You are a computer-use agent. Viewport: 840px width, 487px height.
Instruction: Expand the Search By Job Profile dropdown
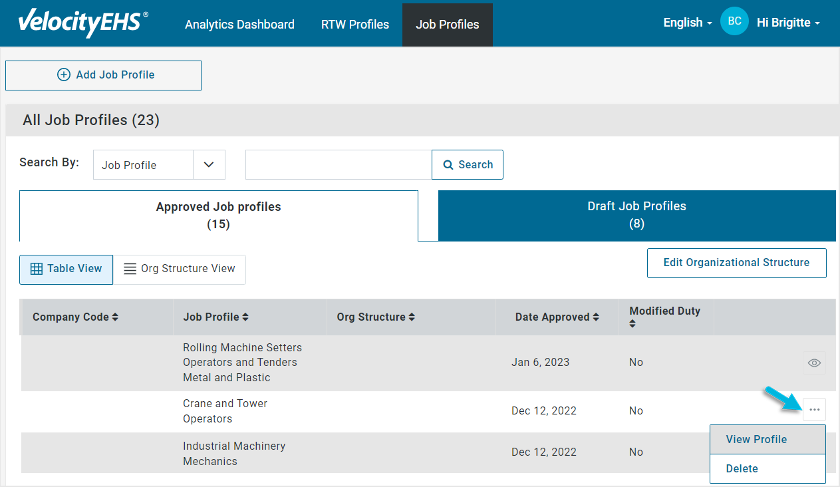point(209,165)
